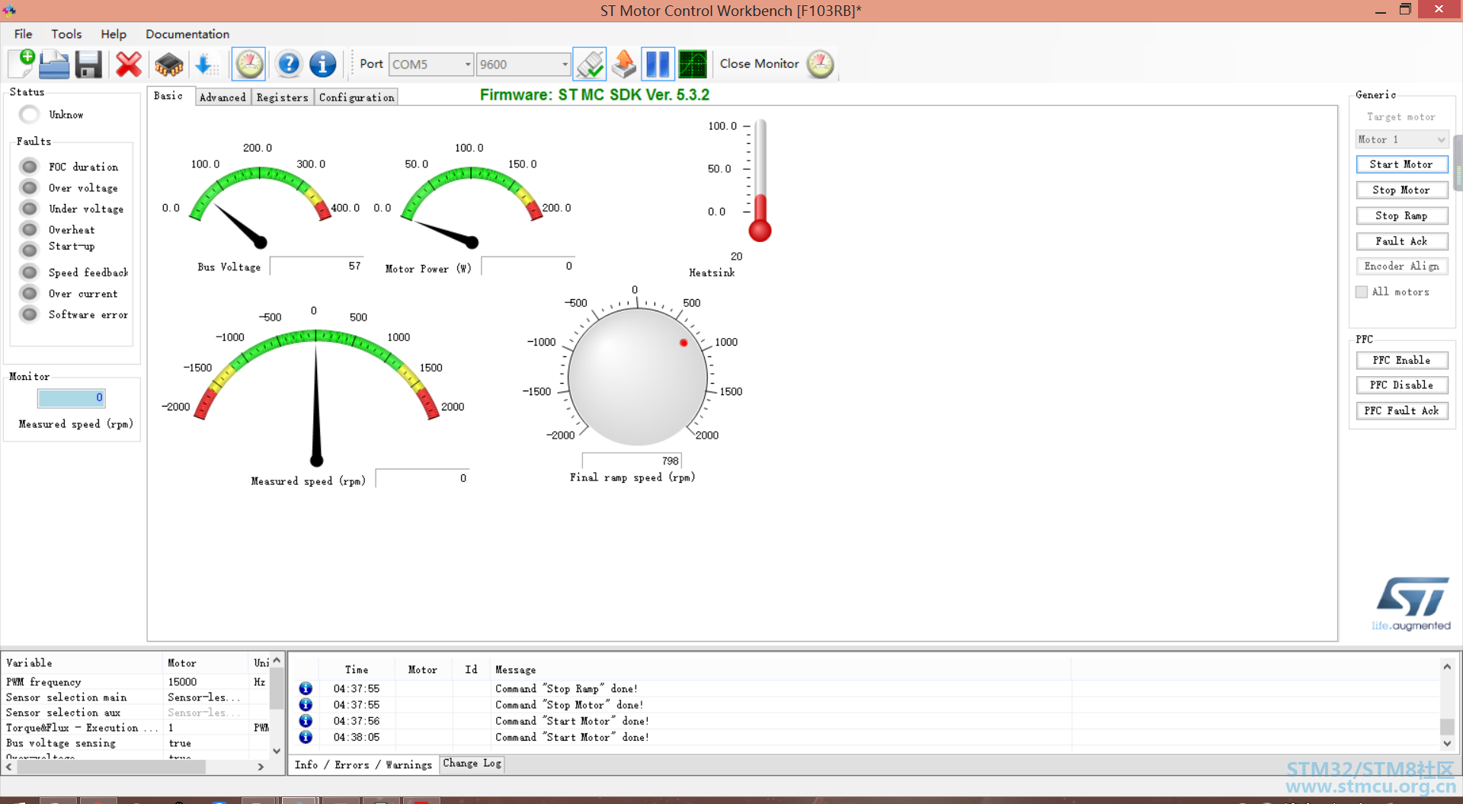Open the Documentation menu
1463x804 pixels.
pos(187,34)
